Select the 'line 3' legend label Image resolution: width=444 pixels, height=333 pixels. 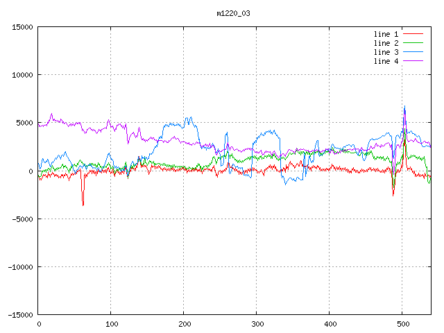[386, 52]
